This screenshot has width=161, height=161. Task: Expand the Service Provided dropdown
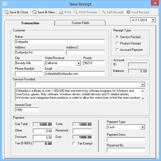pyautogui.click(x=143, y=85)
